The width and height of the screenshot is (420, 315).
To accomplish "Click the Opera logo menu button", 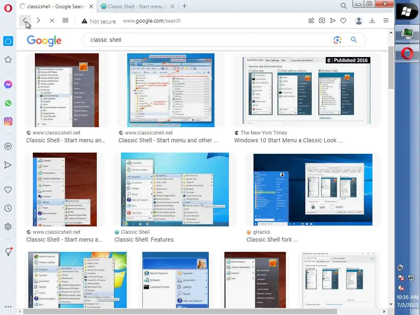I will click(x=8, y=8).
